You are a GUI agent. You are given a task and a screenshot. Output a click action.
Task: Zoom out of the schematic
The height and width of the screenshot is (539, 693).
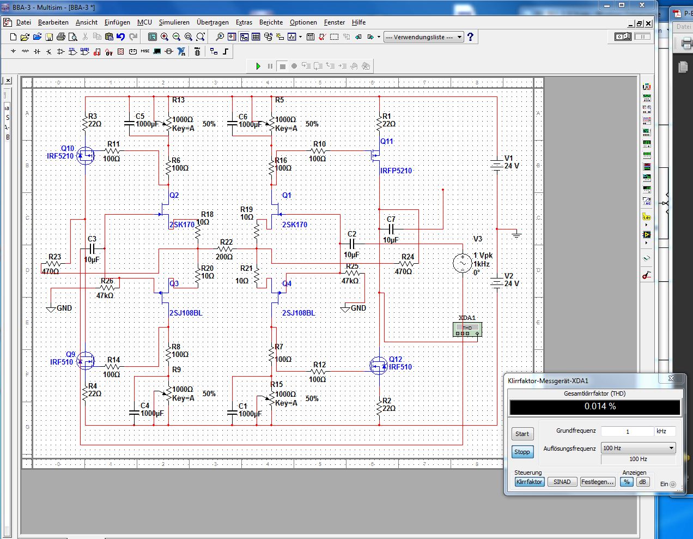(176, 37)
